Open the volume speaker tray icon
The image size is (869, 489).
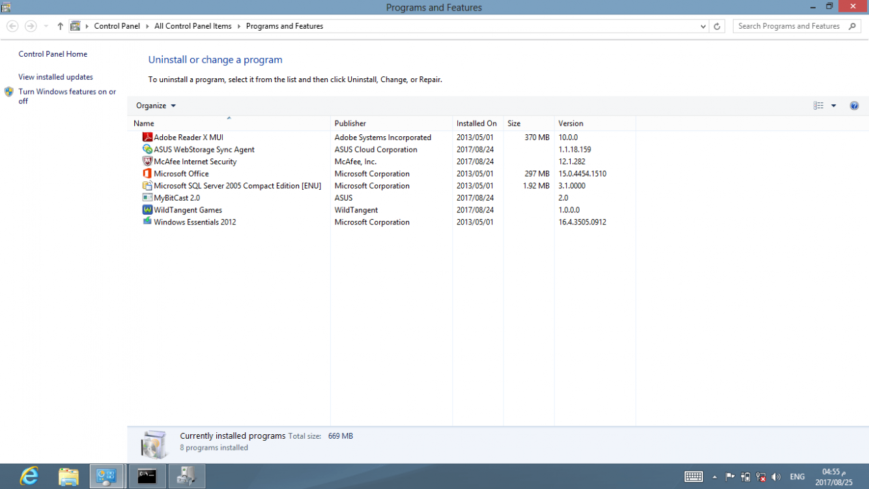pyautogui.click(x=776, y=477)
